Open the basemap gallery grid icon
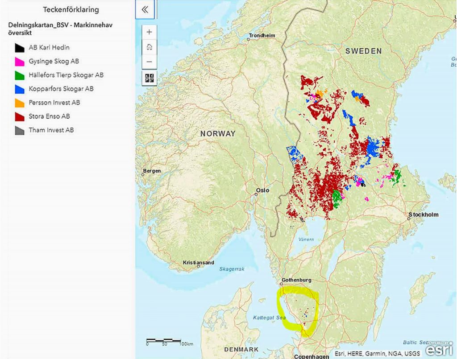This screenshot has height=359, width=457. pos(149,78)
